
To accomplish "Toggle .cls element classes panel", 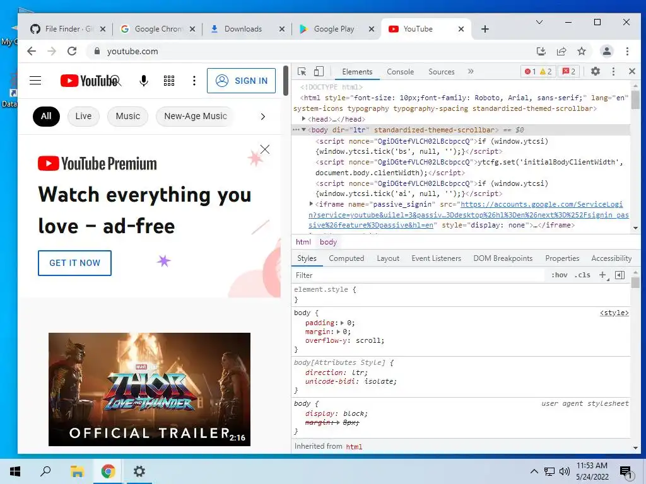I will coord(582,275).
